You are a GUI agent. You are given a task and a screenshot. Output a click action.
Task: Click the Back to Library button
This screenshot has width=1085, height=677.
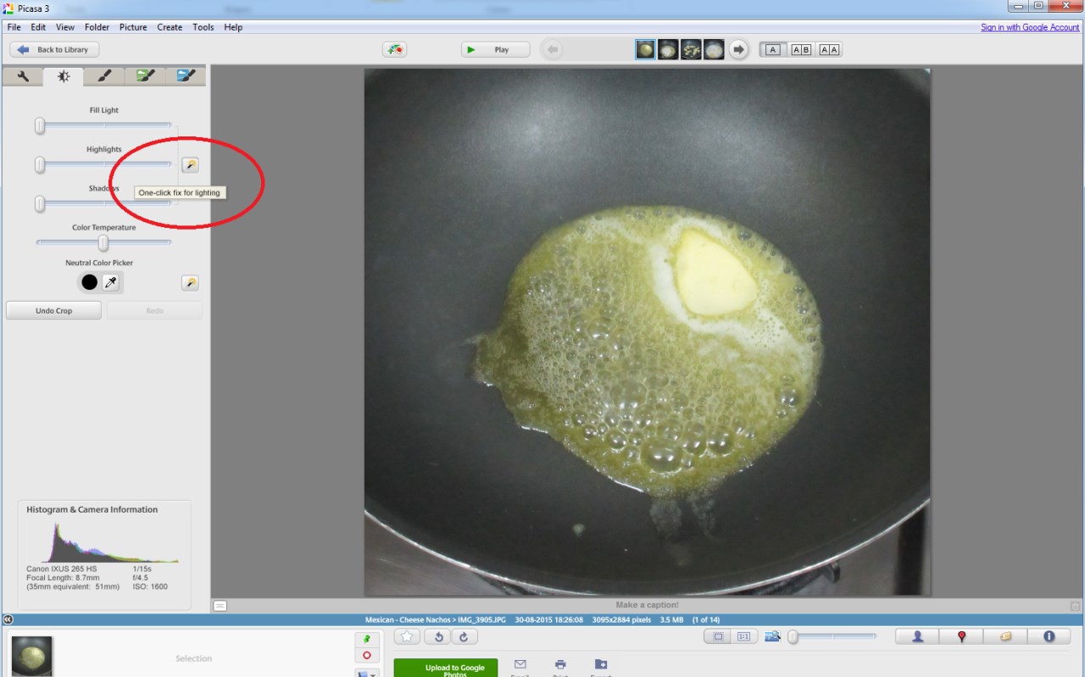pyautogui.click(x=54, y=50)
